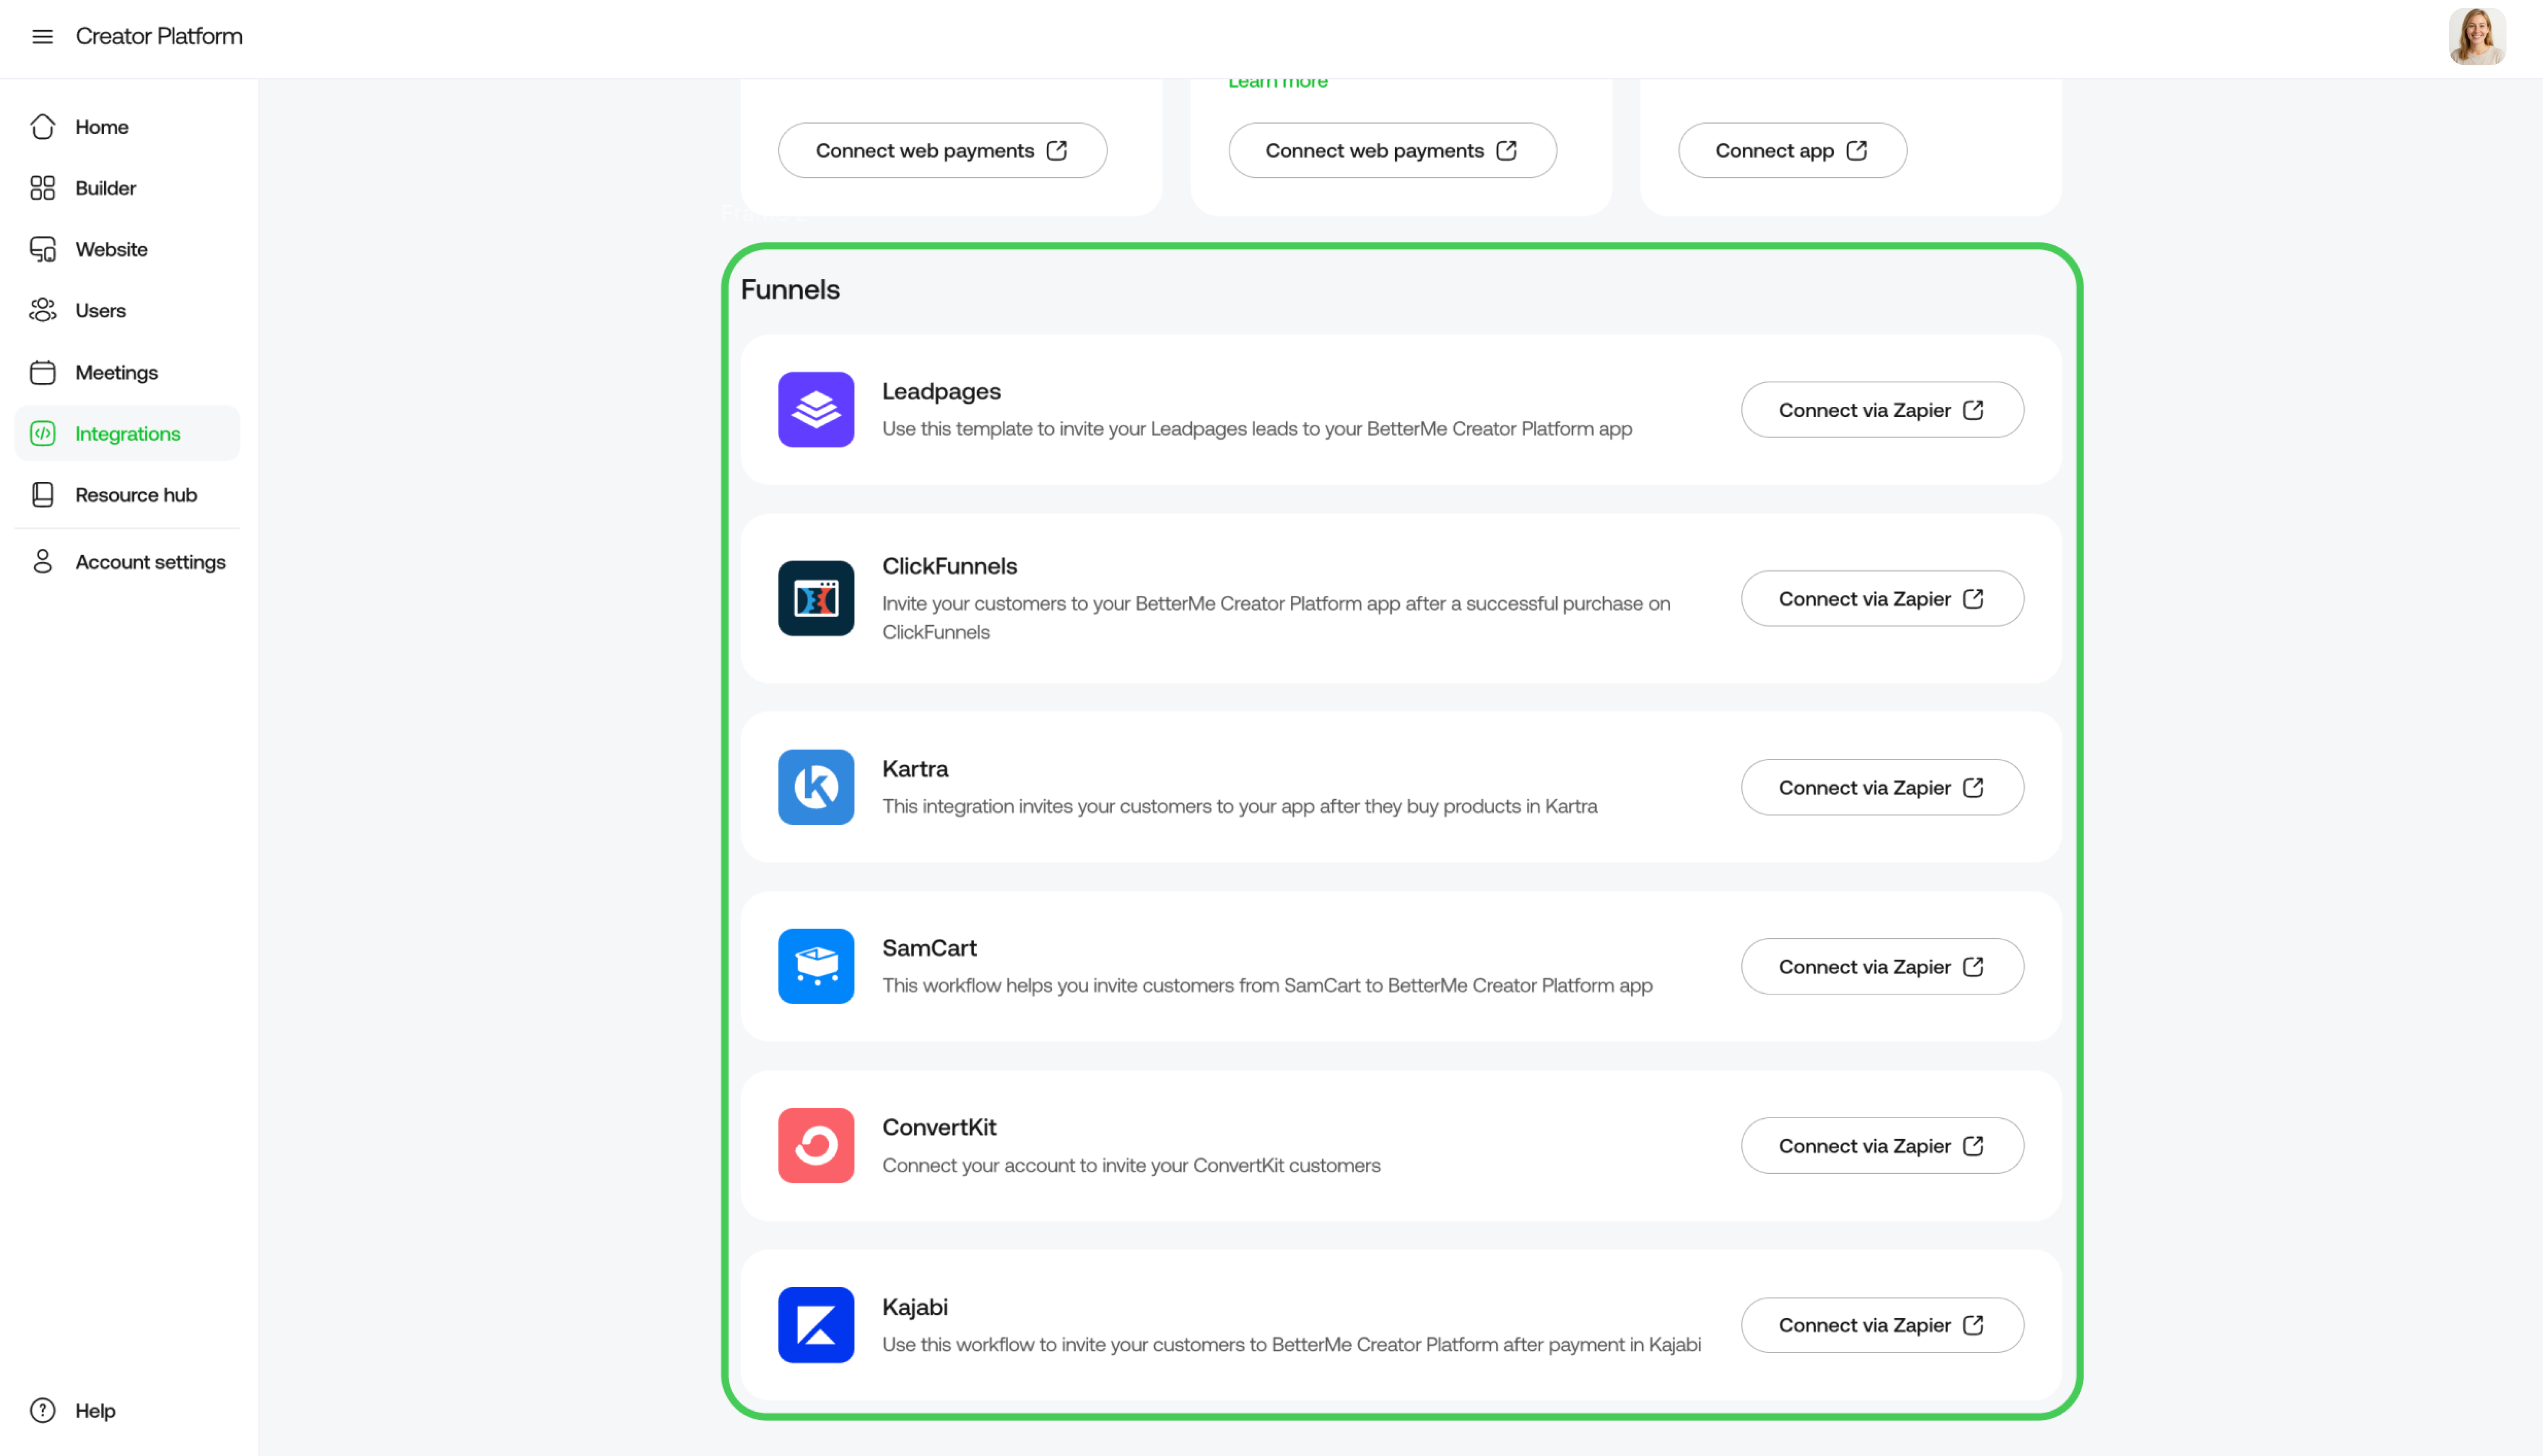Click the Connect app button
The image size is (2543, 1456).
1792,151
